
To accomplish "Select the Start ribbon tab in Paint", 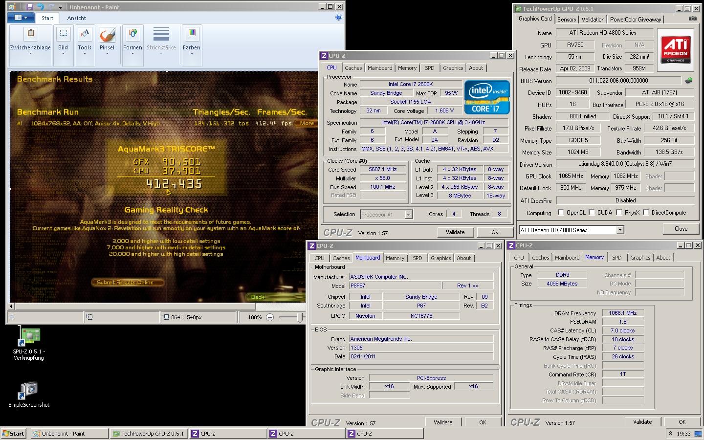I will 47,18.
